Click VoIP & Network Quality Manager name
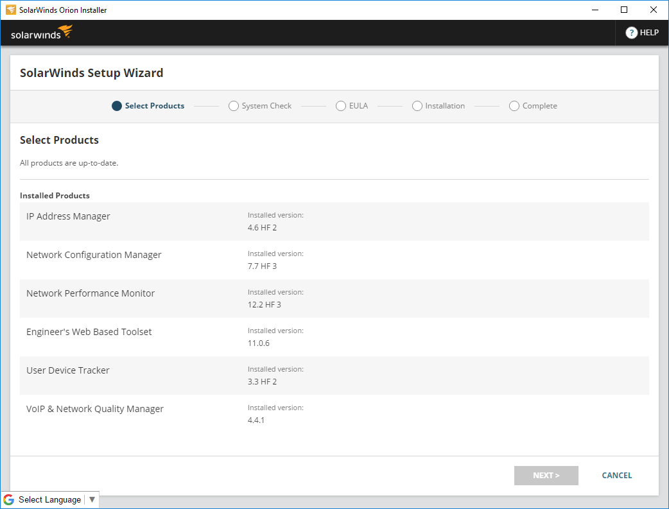Viewport: 669px width, 509px height. tap(95, 409)
